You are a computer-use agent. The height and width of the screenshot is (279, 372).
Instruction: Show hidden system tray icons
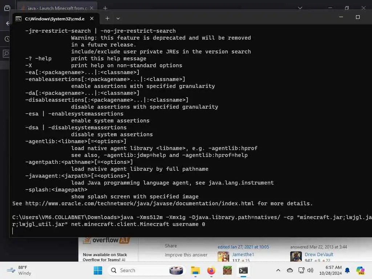pyautogui.click(x=278, y=270)
